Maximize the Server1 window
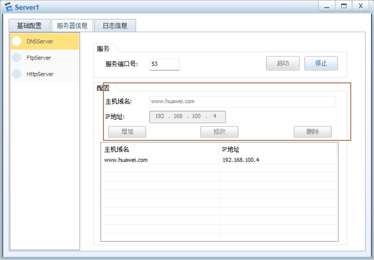Viewport: 374px width, 260px height. 344,6
